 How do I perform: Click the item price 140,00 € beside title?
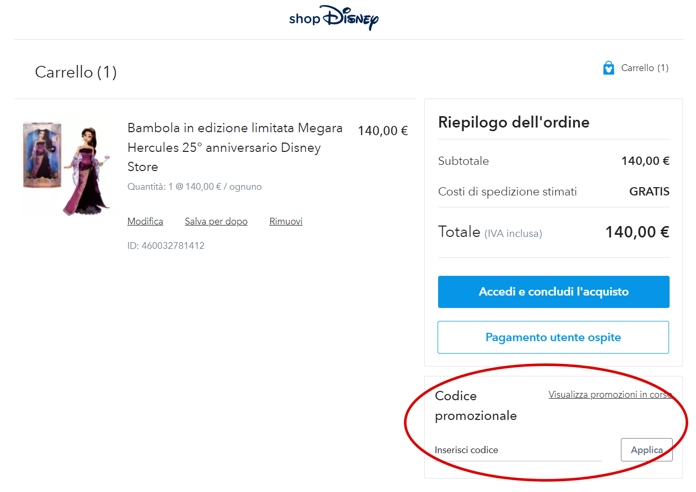click(x=383, y=131)
